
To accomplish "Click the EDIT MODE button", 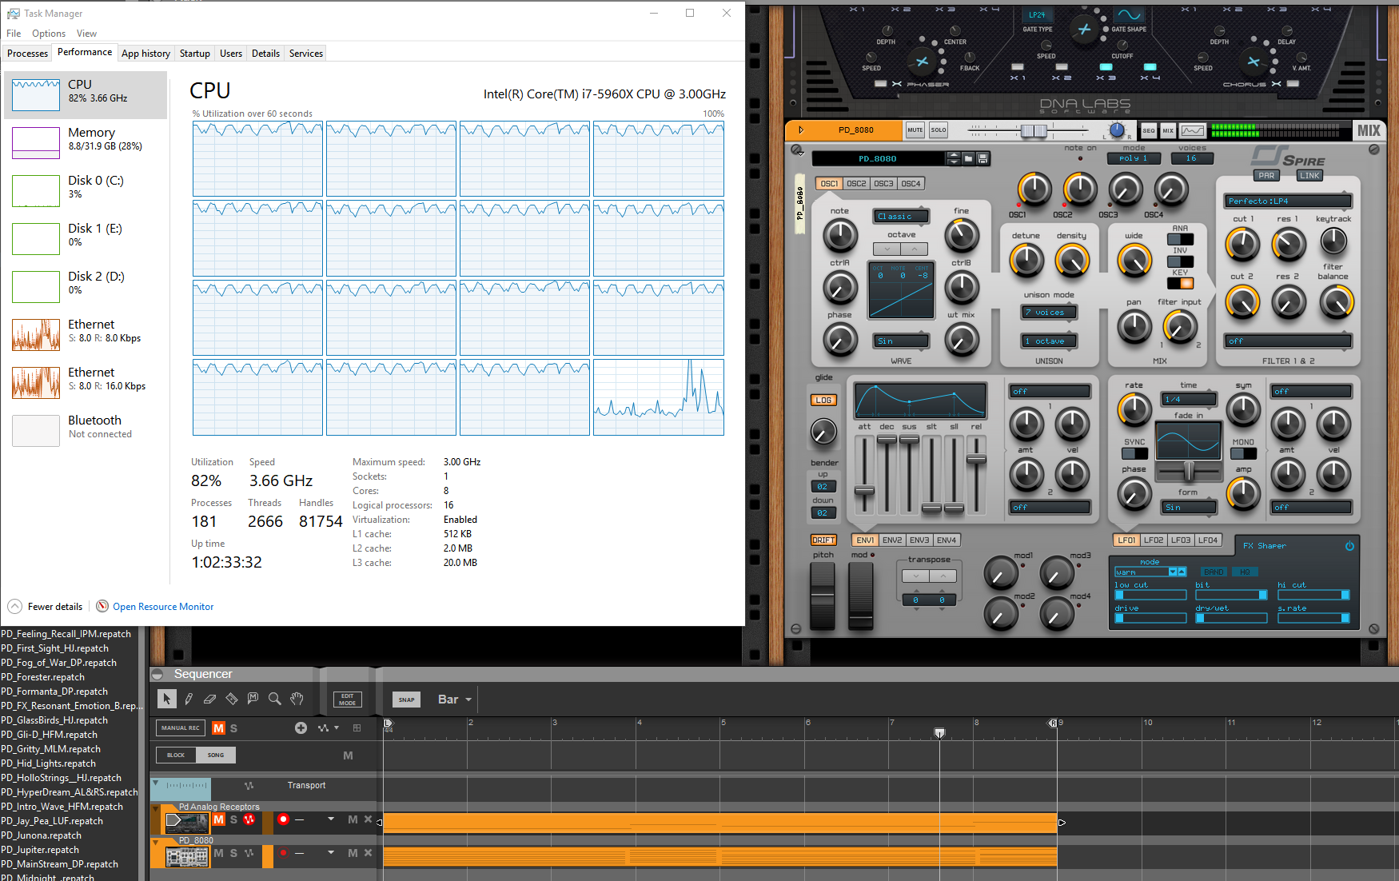I will (347, 700).
